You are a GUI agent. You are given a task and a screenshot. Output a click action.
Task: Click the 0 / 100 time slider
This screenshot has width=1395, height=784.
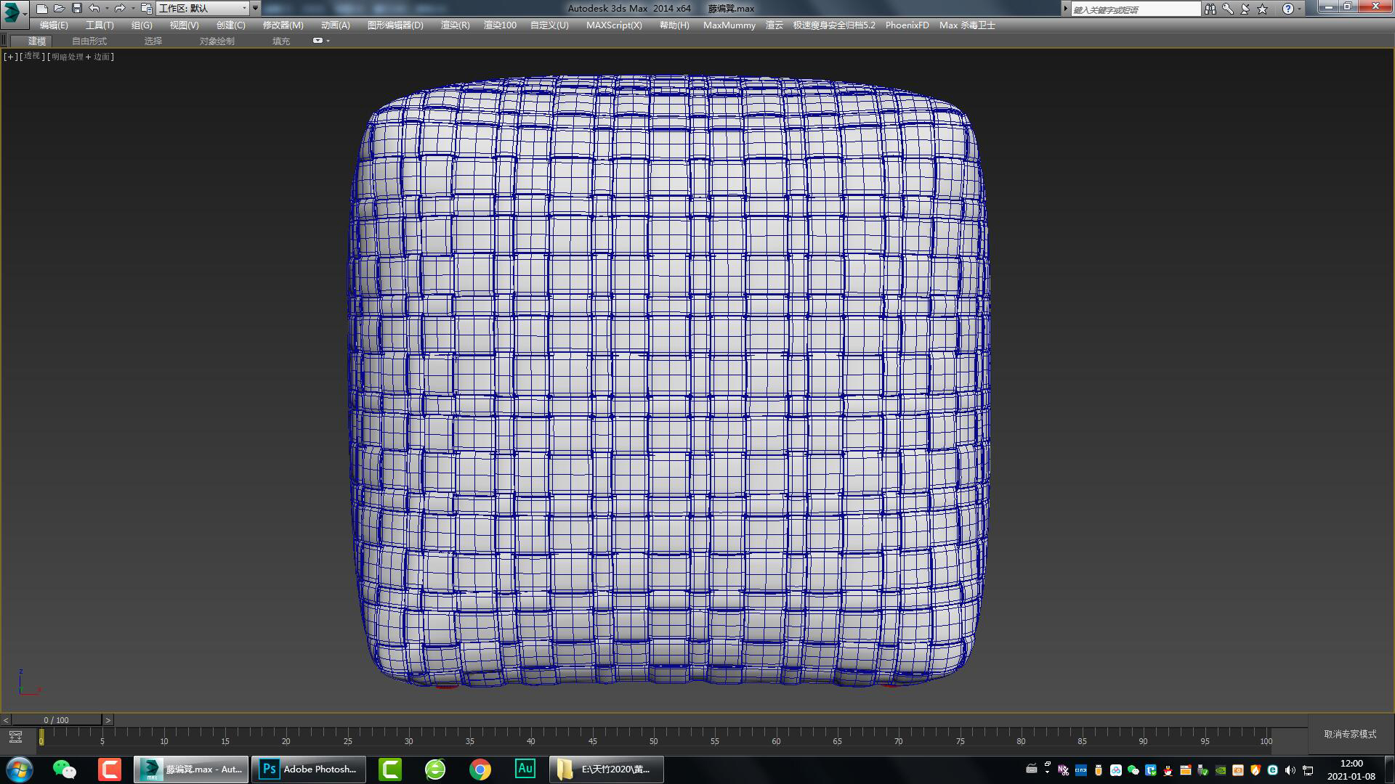56,720
